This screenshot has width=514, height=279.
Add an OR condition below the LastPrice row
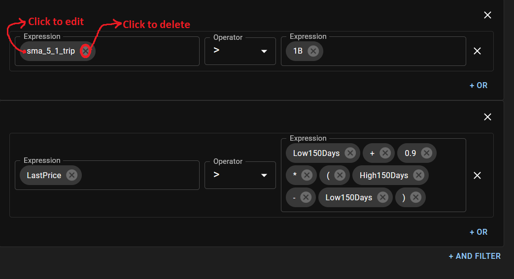(x=479, y=232)
